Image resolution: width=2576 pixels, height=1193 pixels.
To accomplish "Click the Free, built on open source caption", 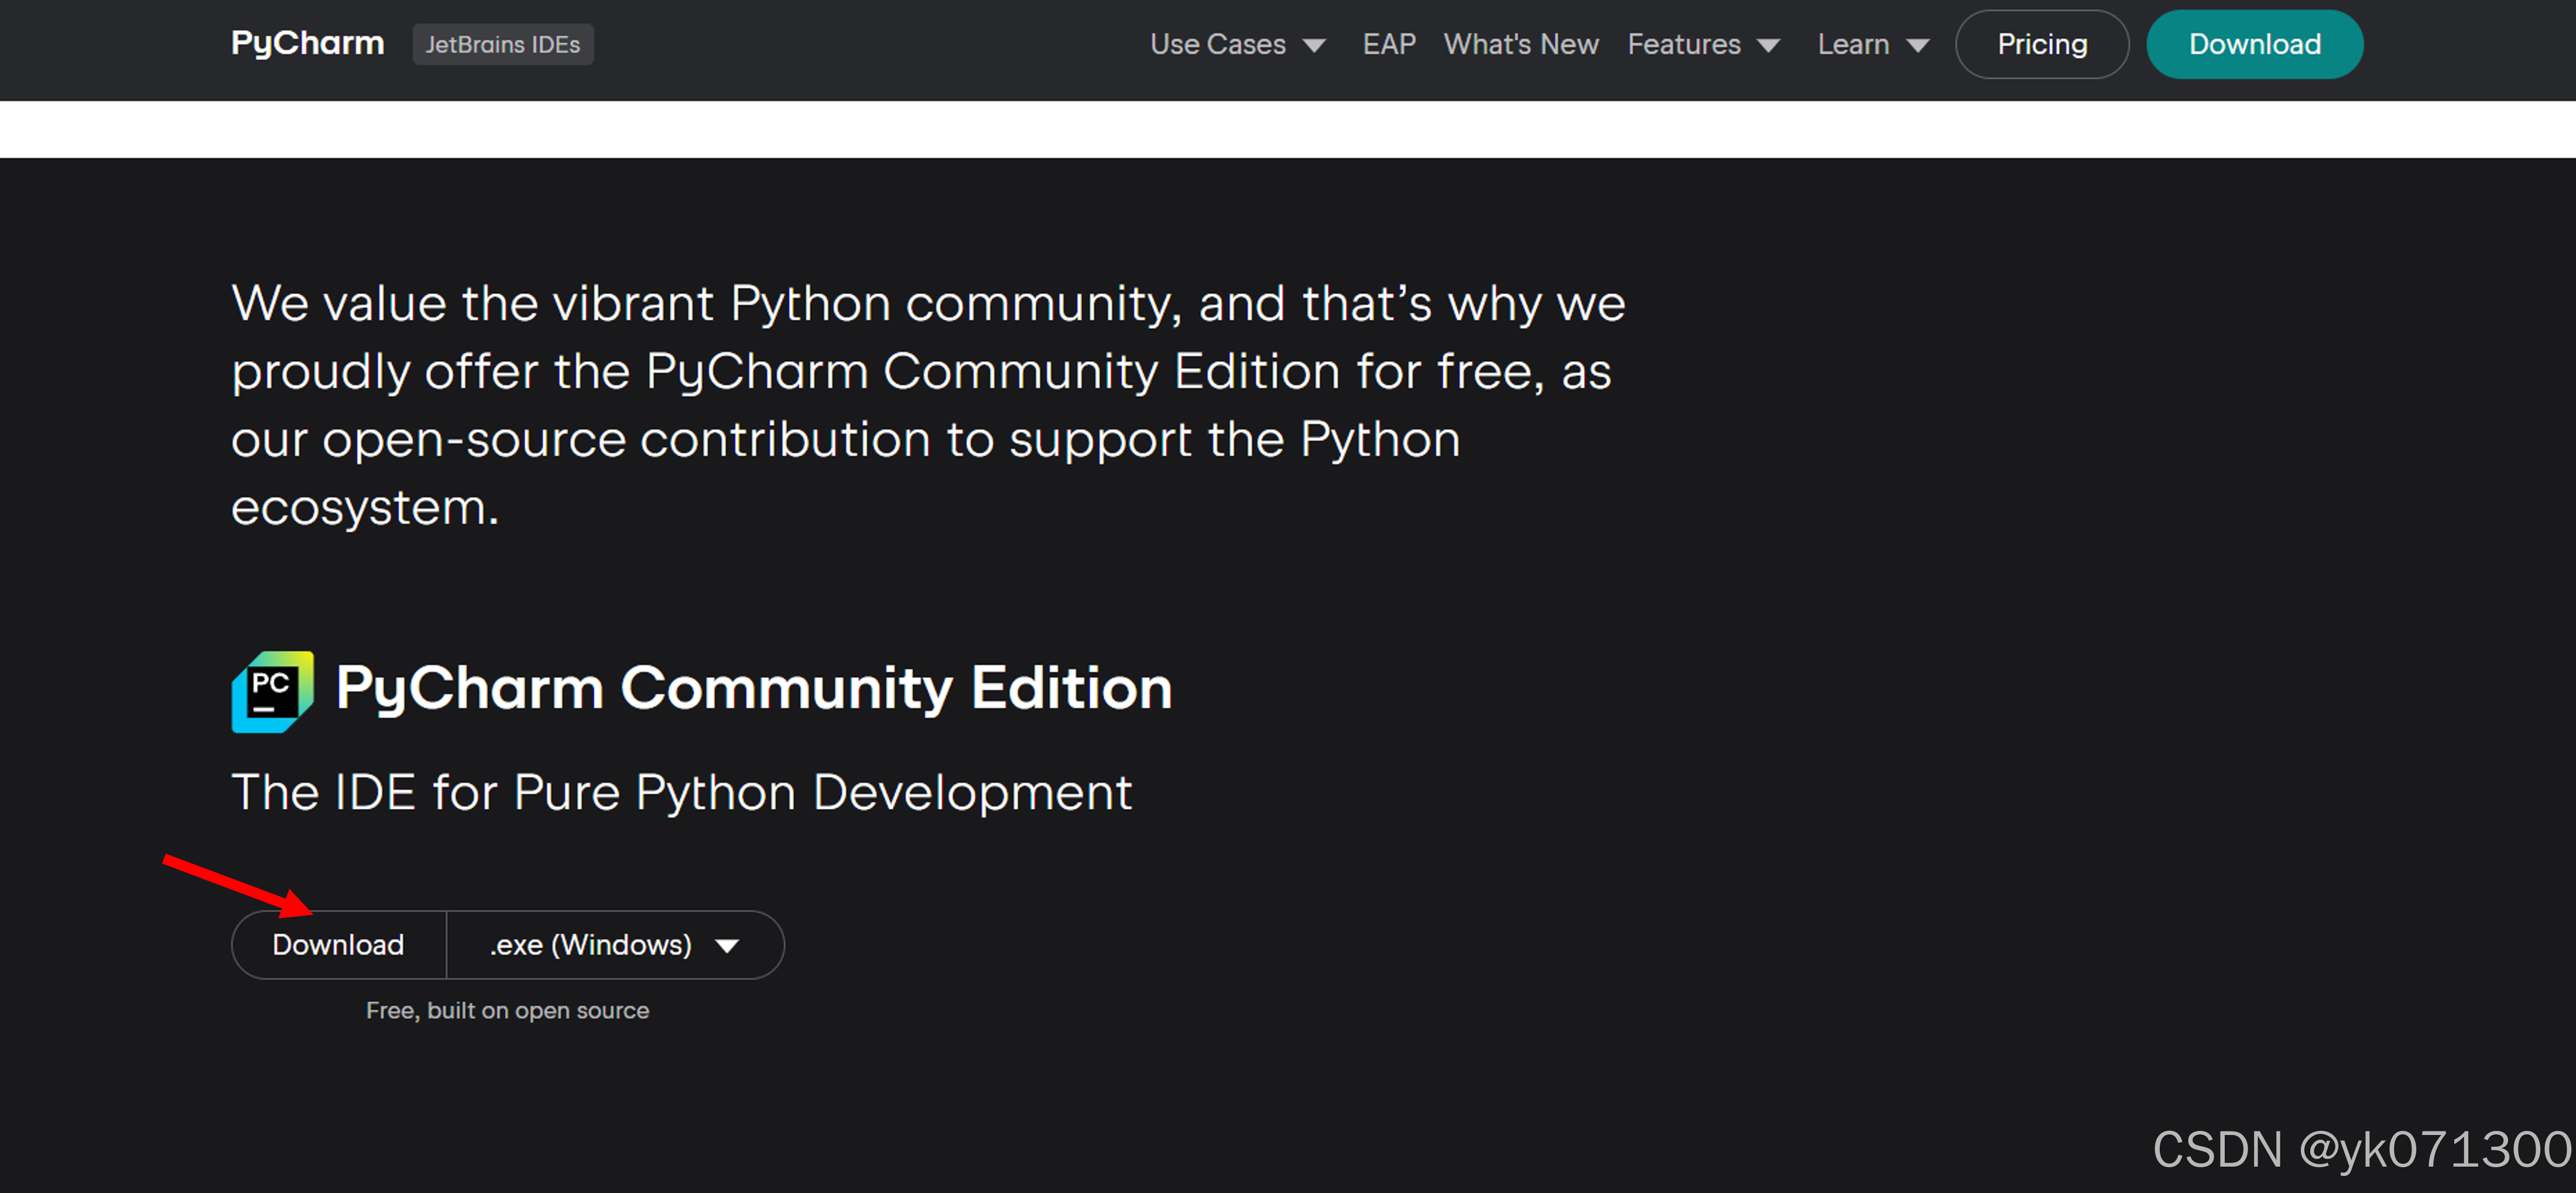I will (507, 1010).
